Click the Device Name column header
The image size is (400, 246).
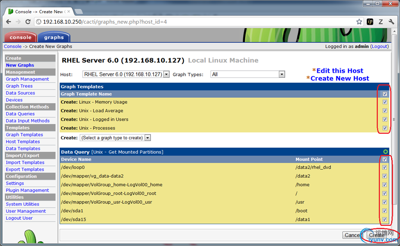click(x=76, y=159)
